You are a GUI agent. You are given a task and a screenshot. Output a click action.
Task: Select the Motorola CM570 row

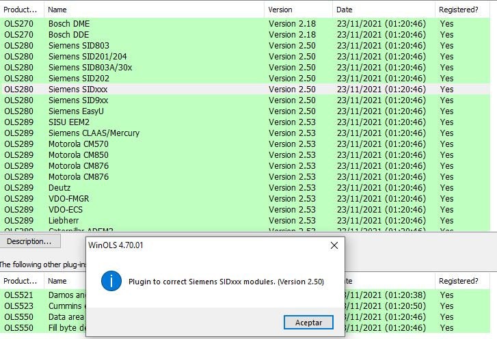pos(245,144)
